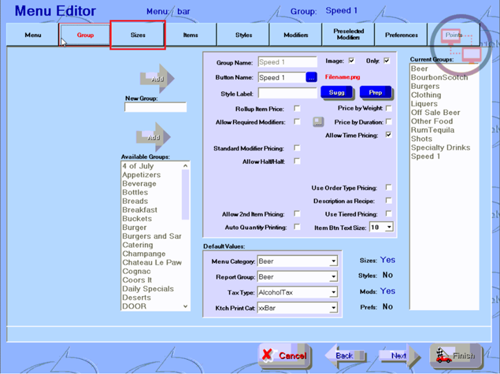500x374 pixels.
Task: Click the New Group input field
Action: tap(155, 107)
